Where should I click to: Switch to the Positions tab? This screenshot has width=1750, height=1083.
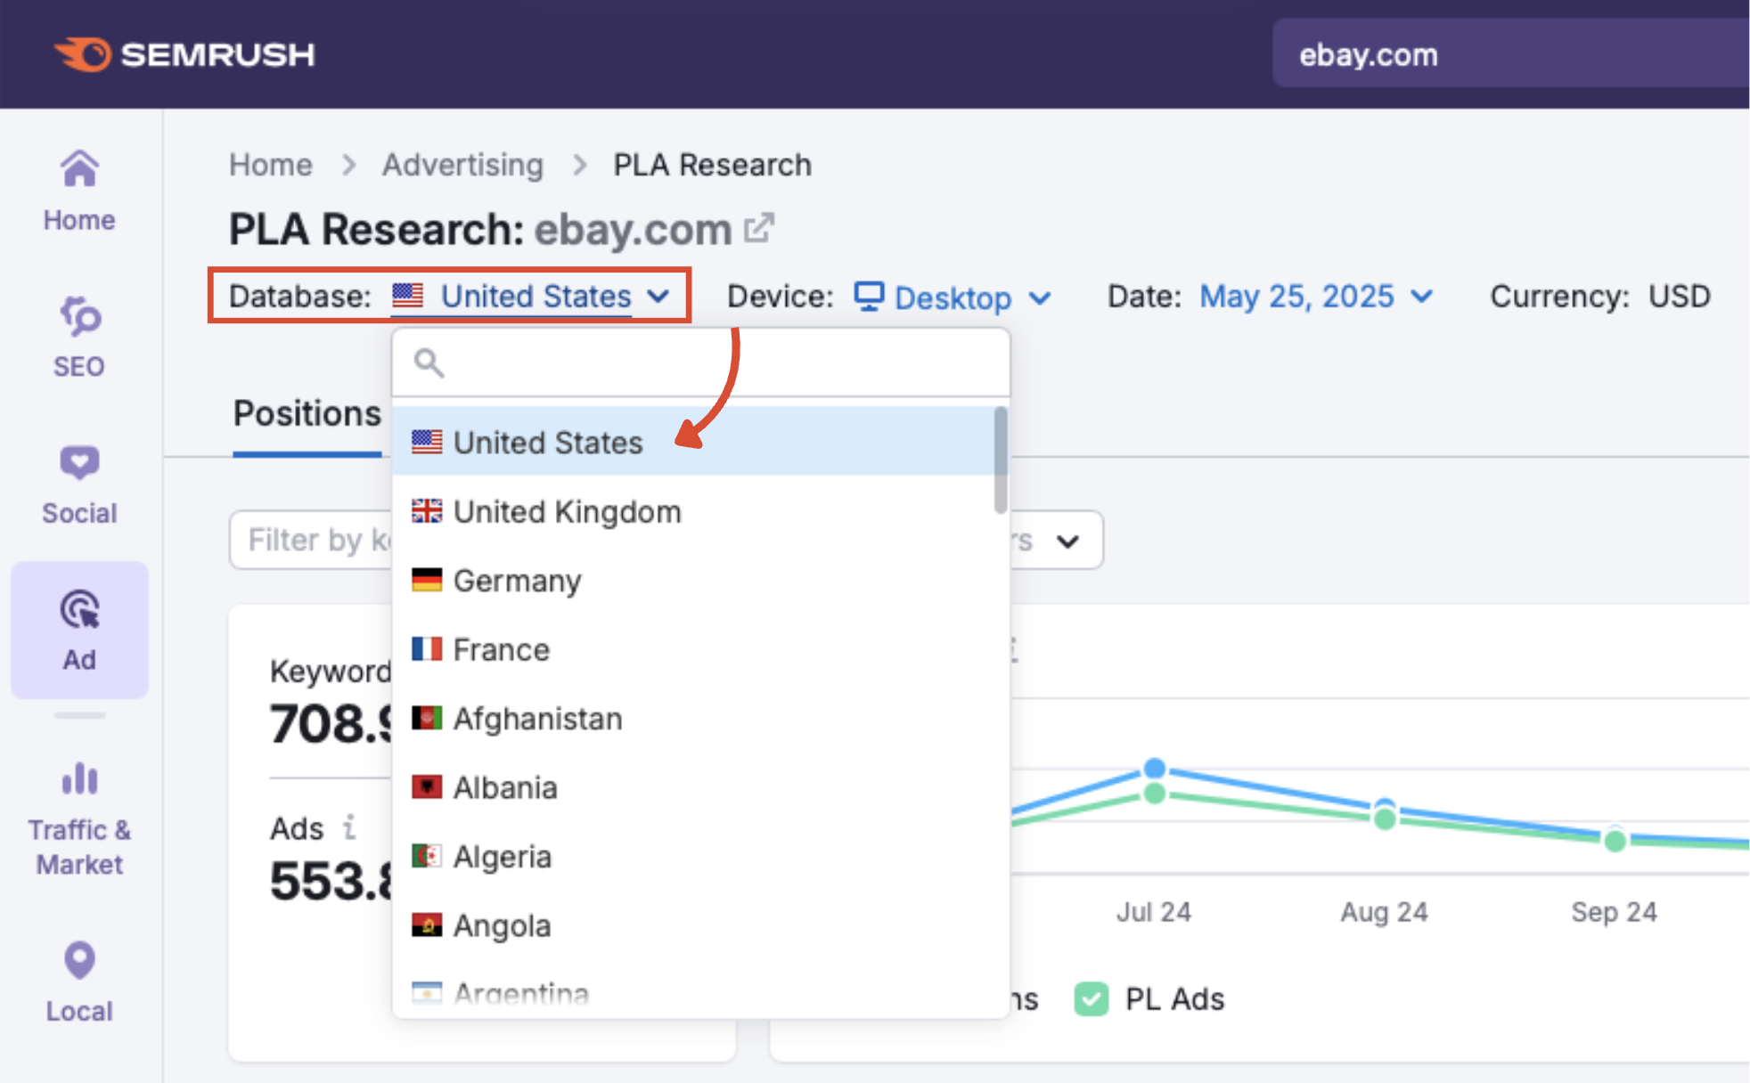pos(307,414)
